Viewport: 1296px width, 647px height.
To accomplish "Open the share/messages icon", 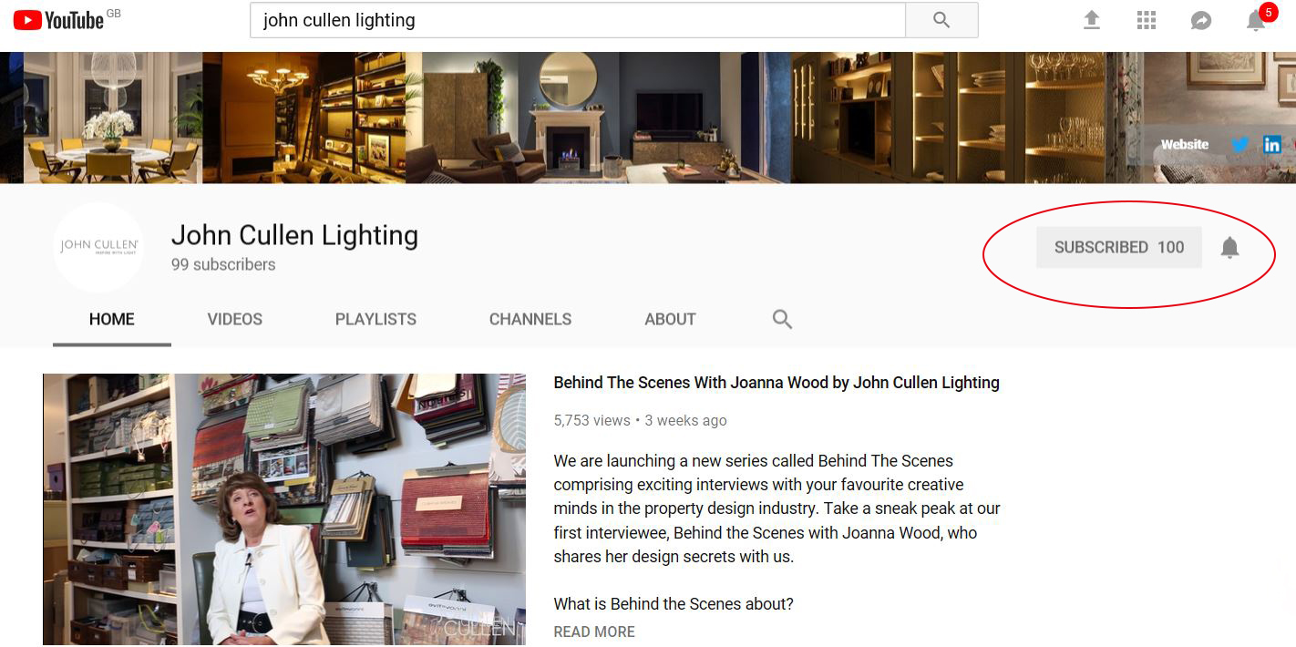I will (x=1201, y=20).
